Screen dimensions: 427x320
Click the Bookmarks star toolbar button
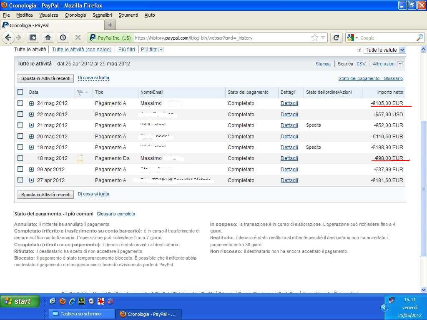[x=33, y=37]
